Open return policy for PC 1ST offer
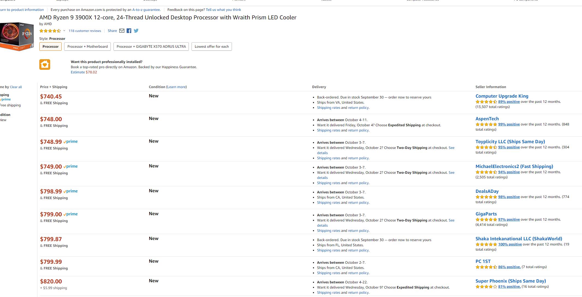The width and height of the screenshot is (582, 297). (358, 273)
